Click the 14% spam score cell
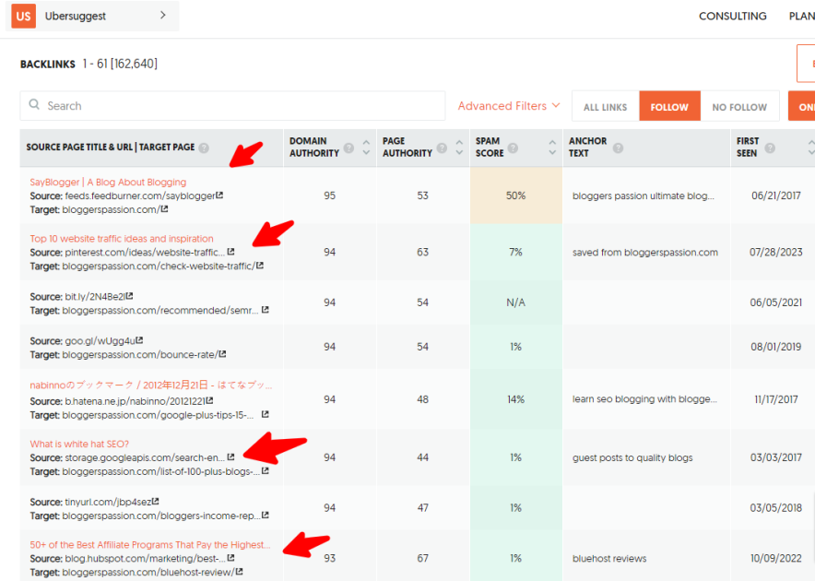815x581 pixels. pyautogui.click(x=516, y=399)
